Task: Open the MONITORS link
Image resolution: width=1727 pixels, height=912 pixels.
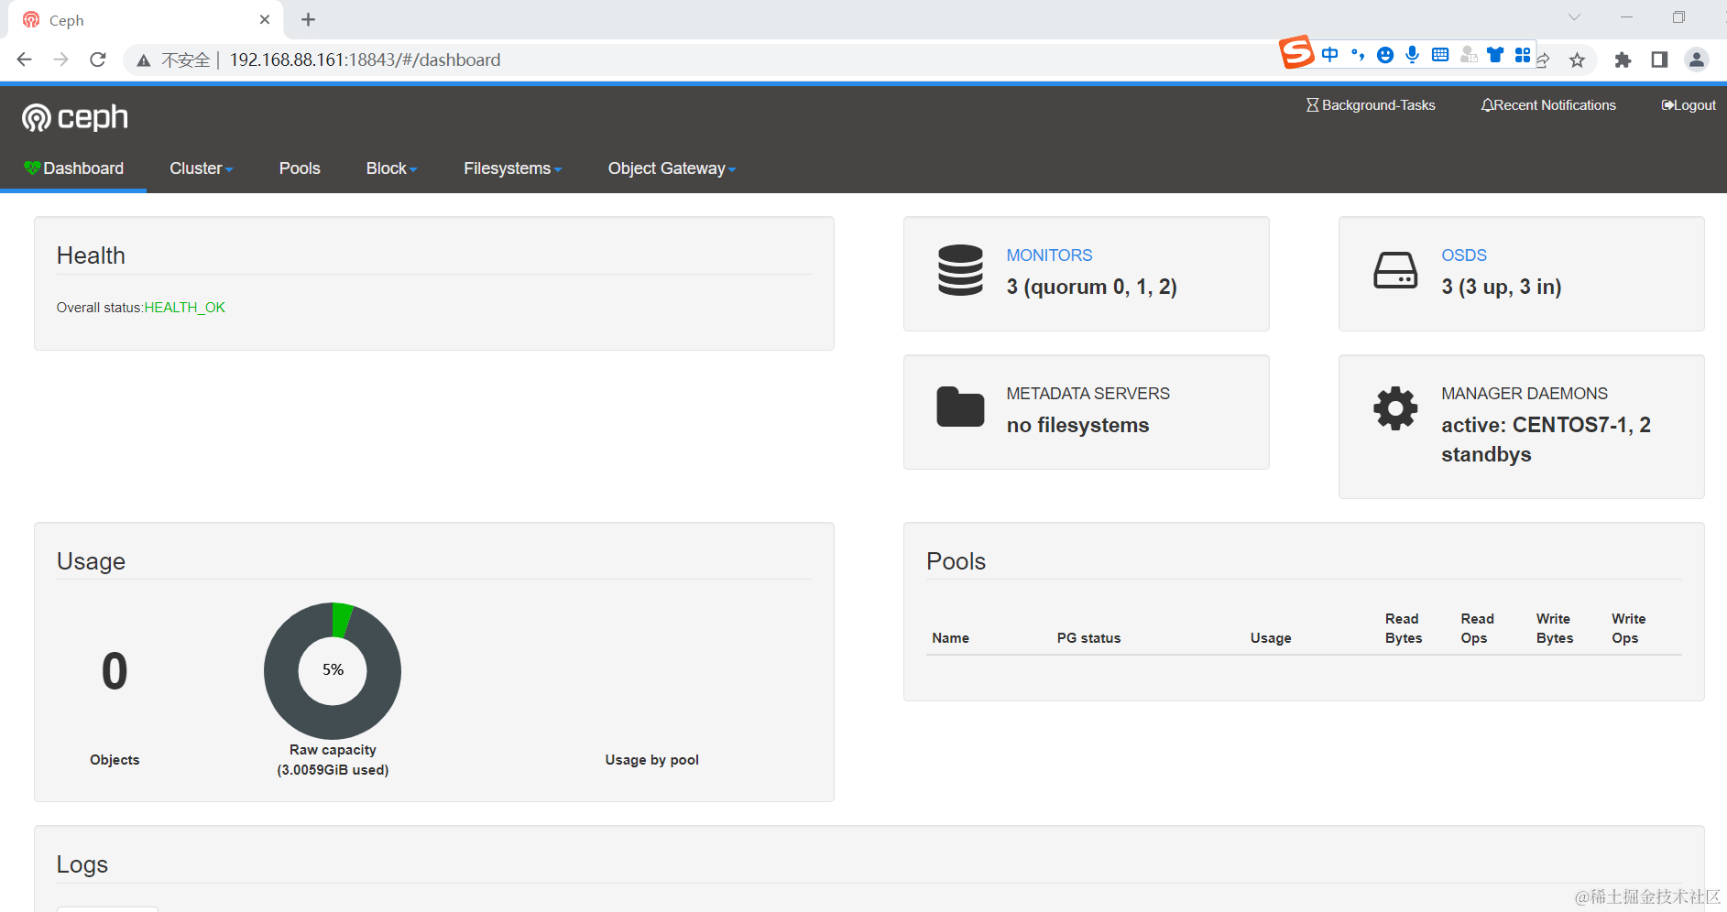Action: pyautogui.click(x=1049, y=255)
